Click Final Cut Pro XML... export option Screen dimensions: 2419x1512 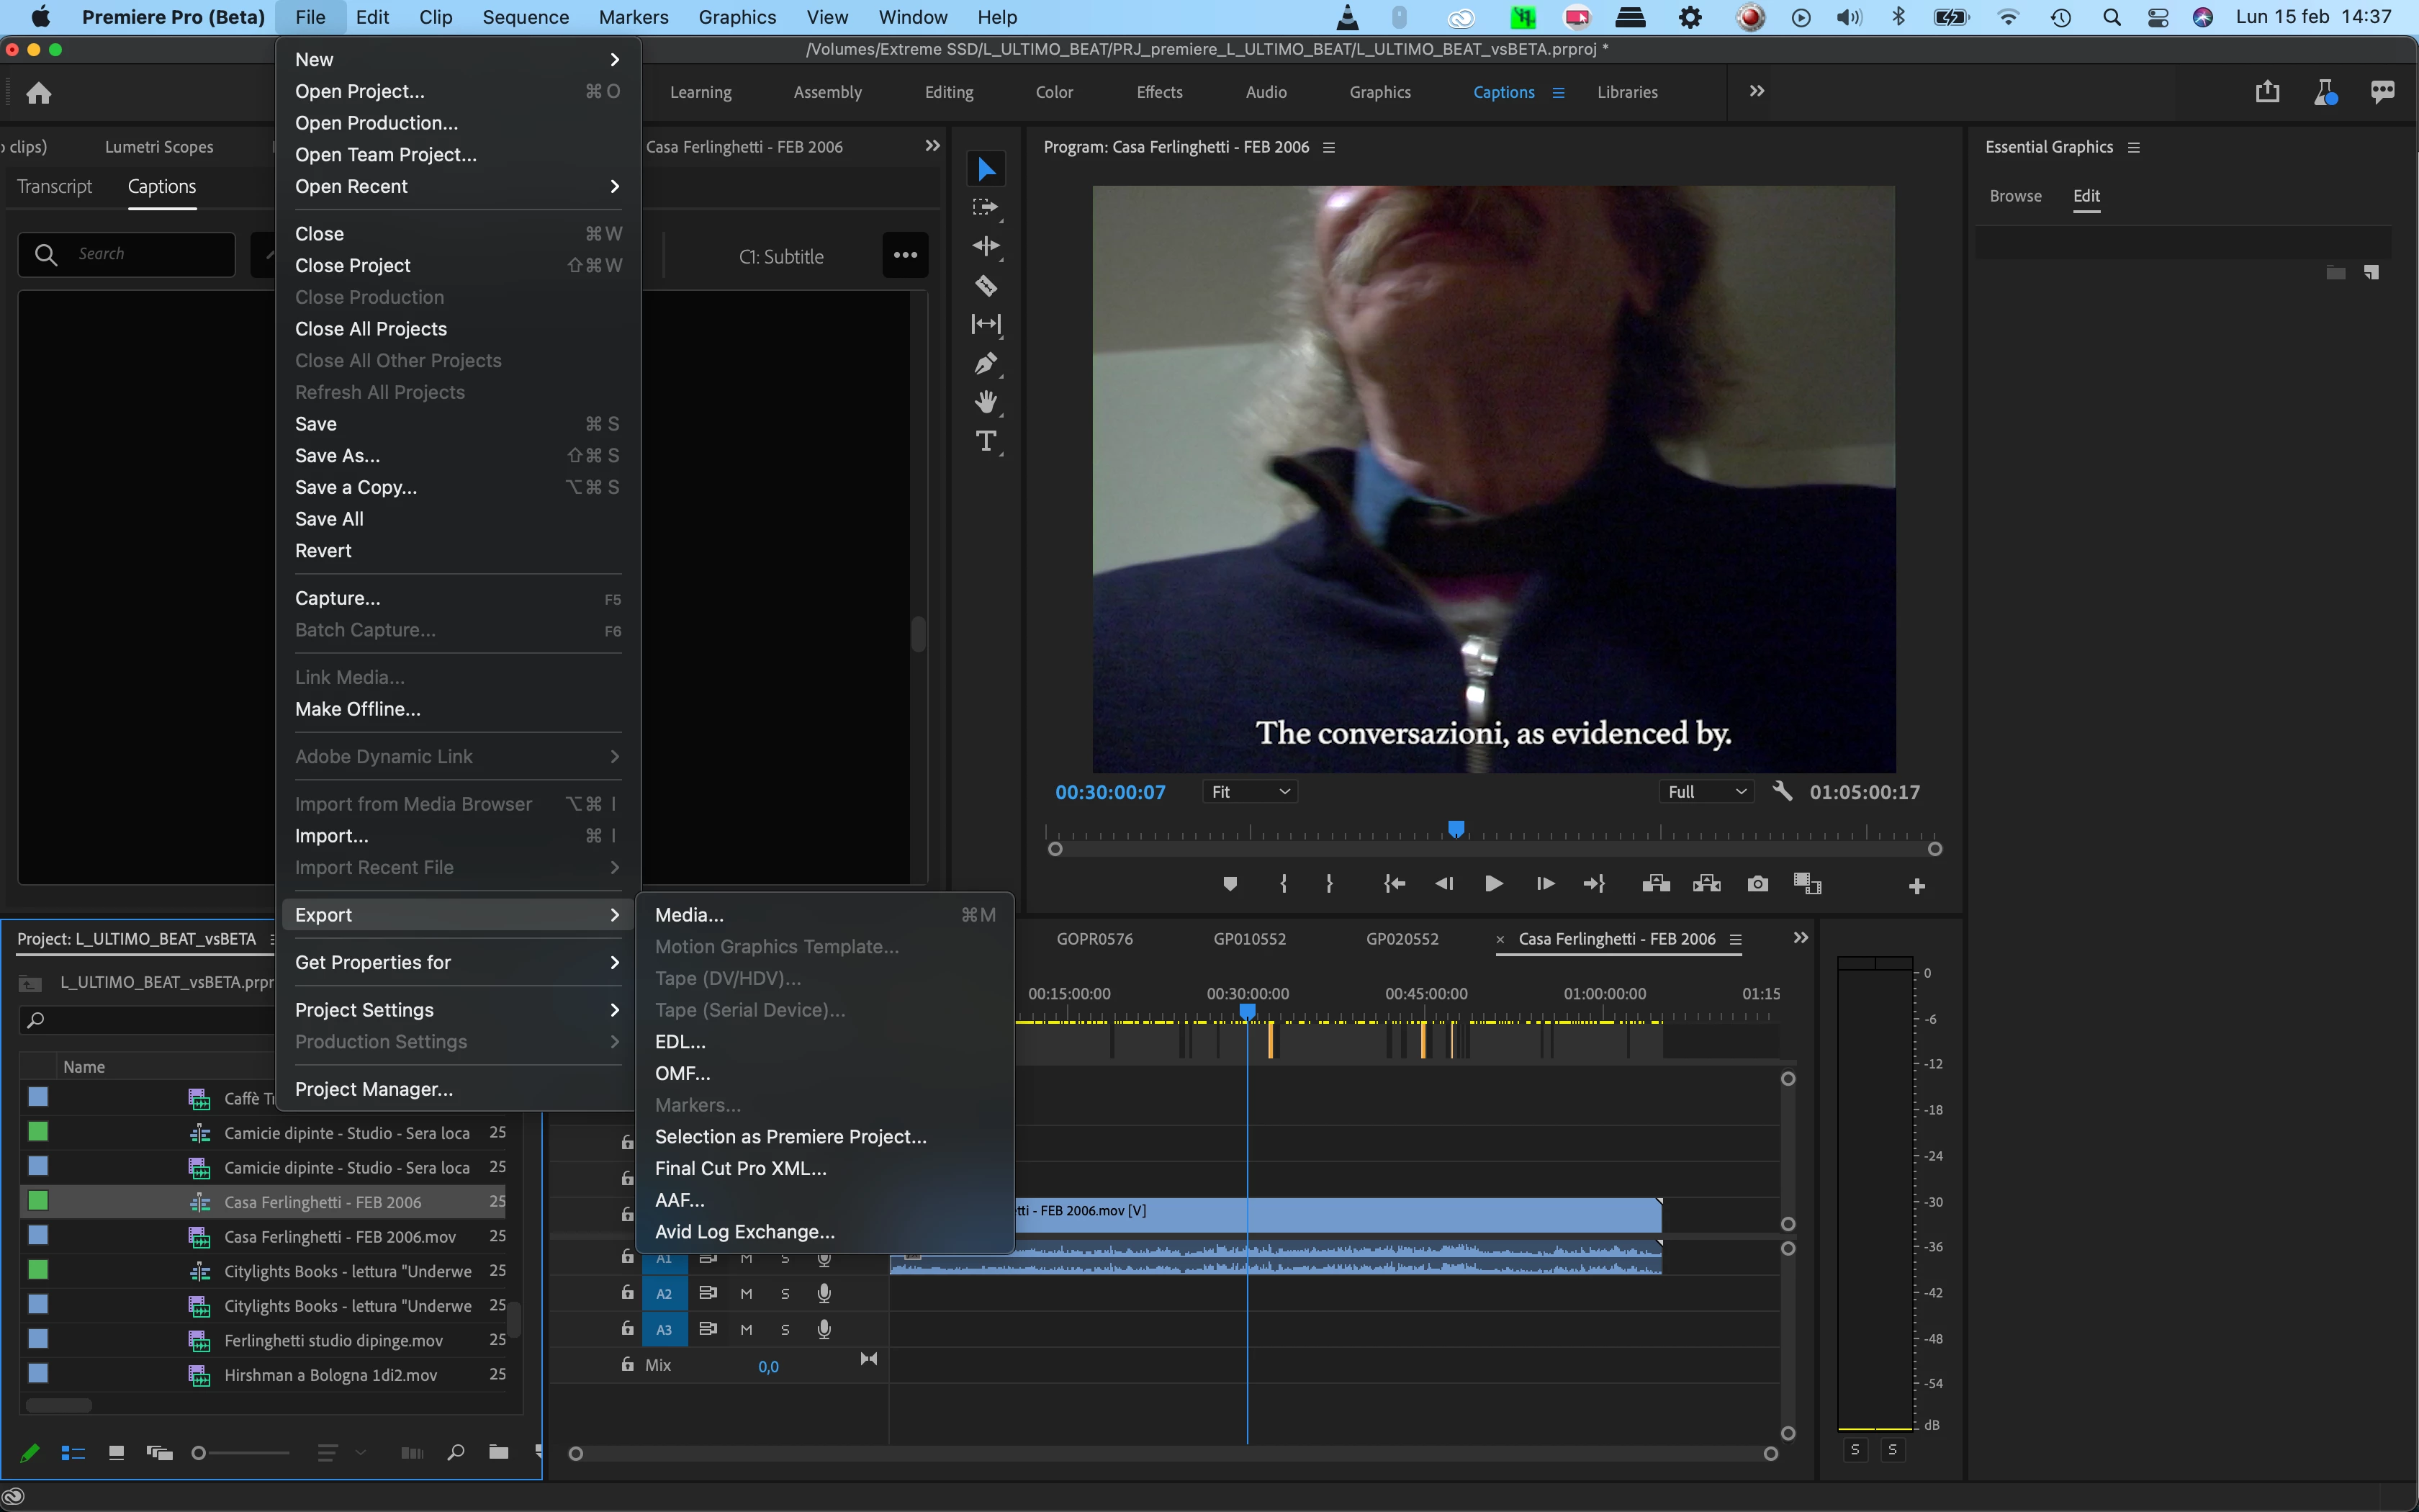(739, 1168)
